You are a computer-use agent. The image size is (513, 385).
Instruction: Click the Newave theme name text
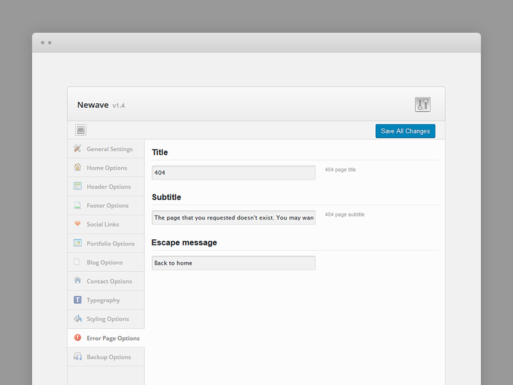coord(93,105)
